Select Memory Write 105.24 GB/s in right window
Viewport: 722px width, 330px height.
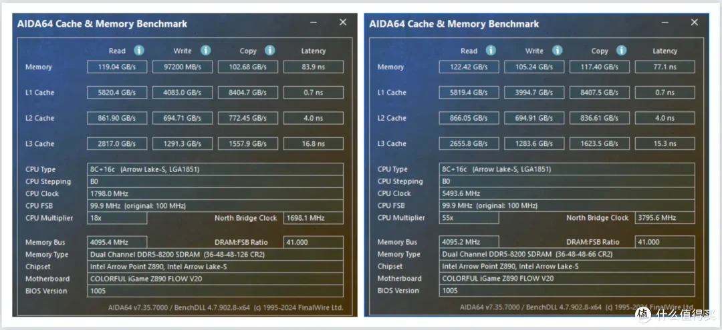[x=534, y=67]
